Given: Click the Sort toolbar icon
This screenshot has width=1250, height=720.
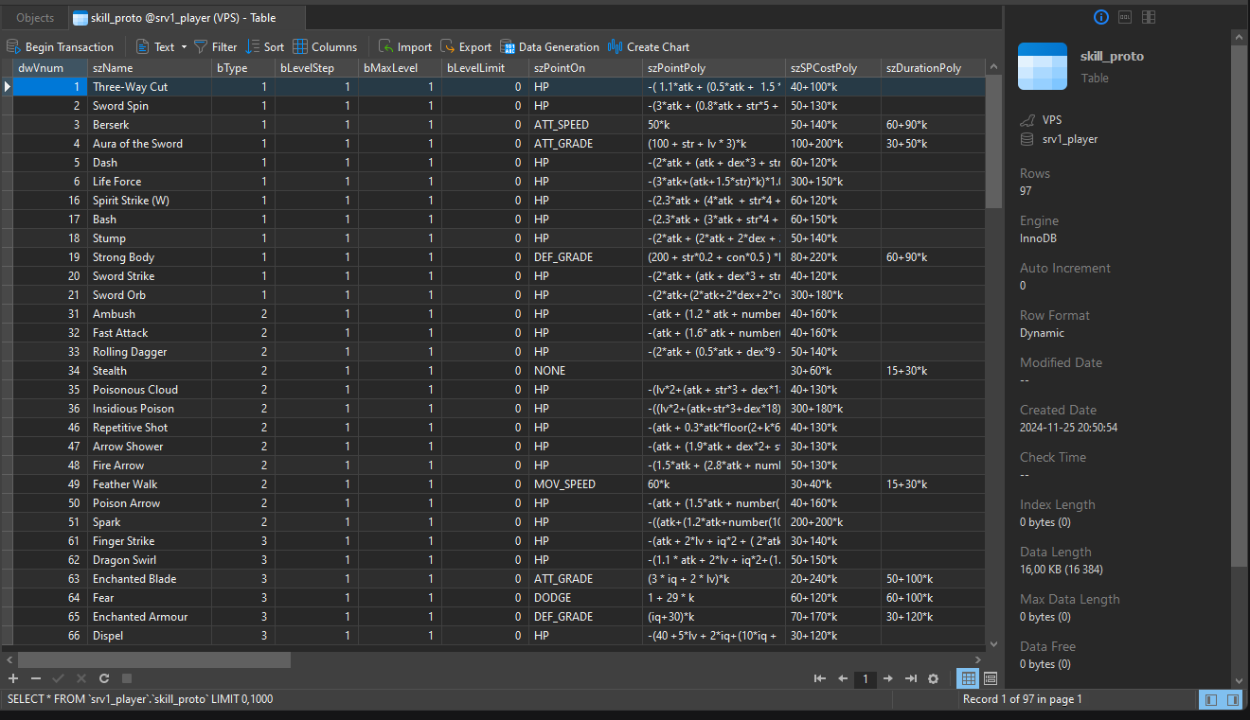Looking at the screenshot, I should pos(264,46).
